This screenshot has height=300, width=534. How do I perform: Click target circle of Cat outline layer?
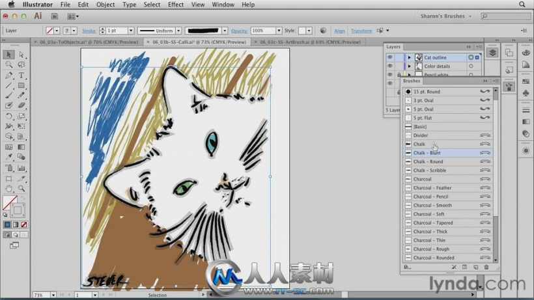[471, 57]
